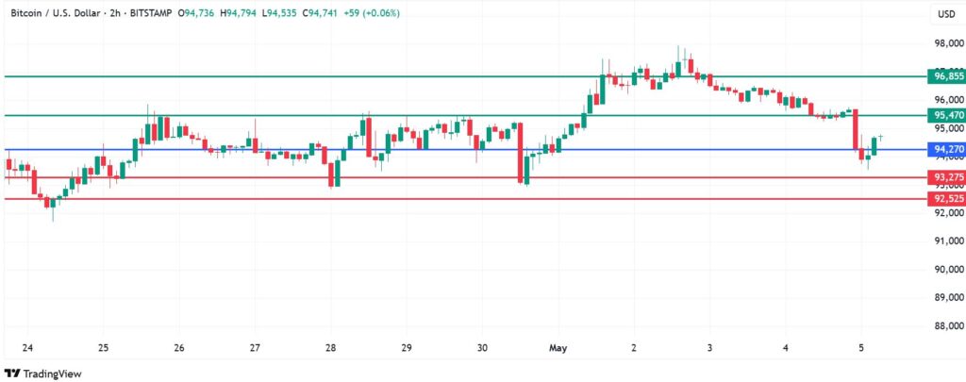Select the green 95,470 price label
966x382 pixels.
(x=946, y=115)
